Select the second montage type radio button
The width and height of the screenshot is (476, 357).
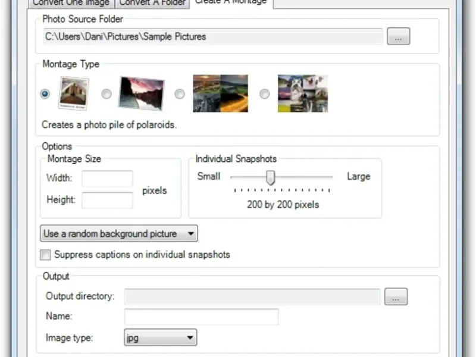[x=107, y=94]
